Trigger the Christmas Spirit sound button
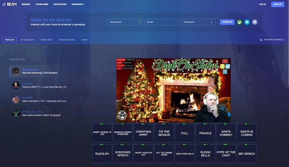The image size is (289, 167). tap(143, 133)
